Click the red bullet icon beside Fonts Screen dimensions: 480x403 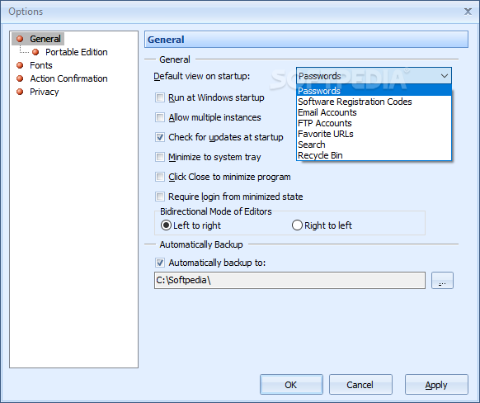coord(20,65)
